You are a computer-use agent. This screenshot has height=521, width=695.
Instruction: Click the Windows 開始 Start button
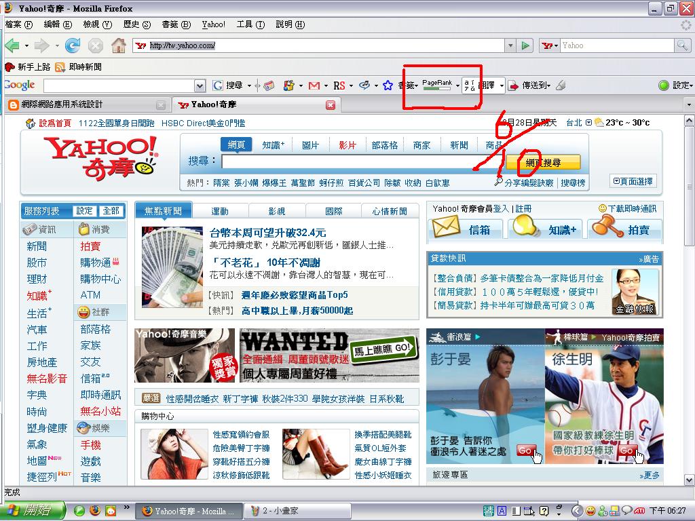point(33,511)
